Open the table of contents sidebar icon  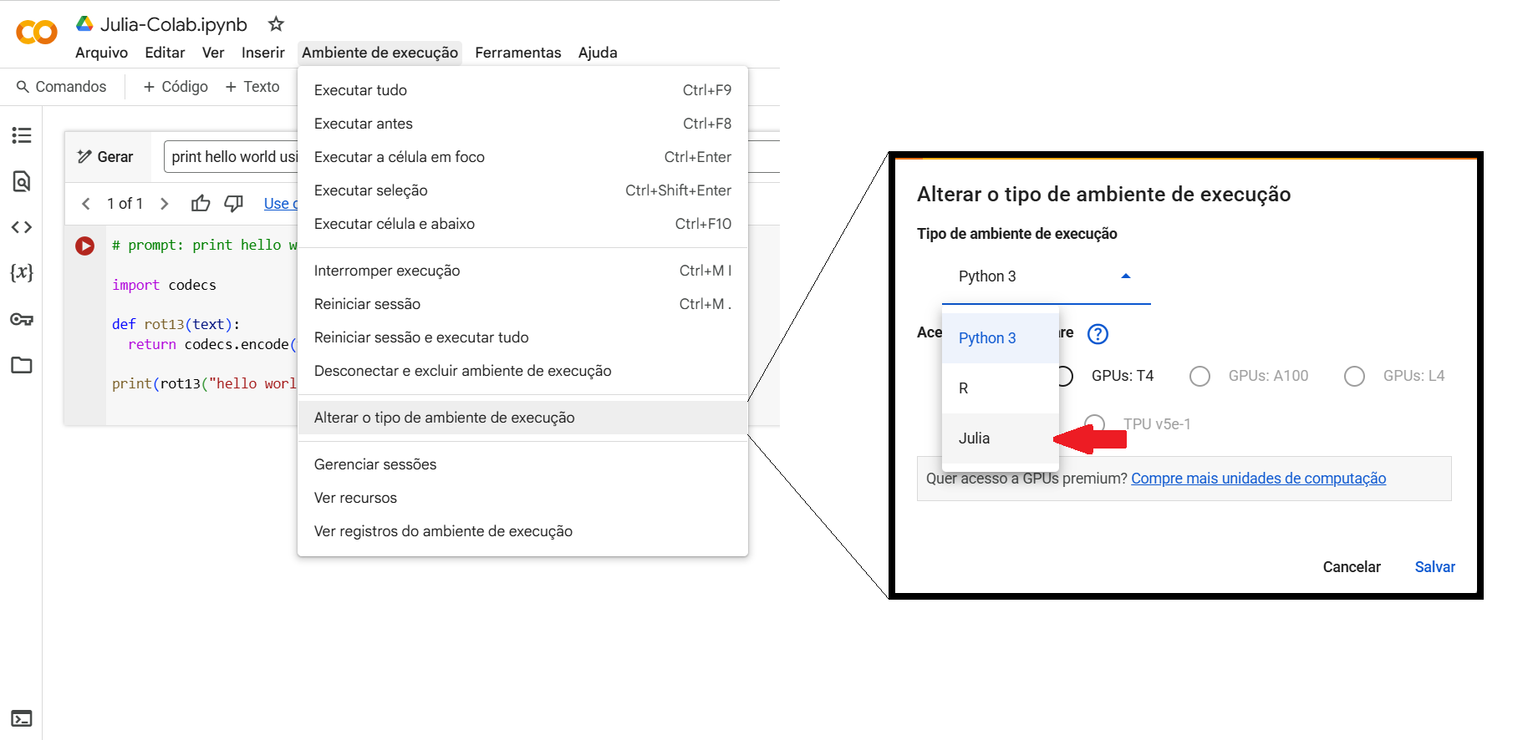click(22, 135)
